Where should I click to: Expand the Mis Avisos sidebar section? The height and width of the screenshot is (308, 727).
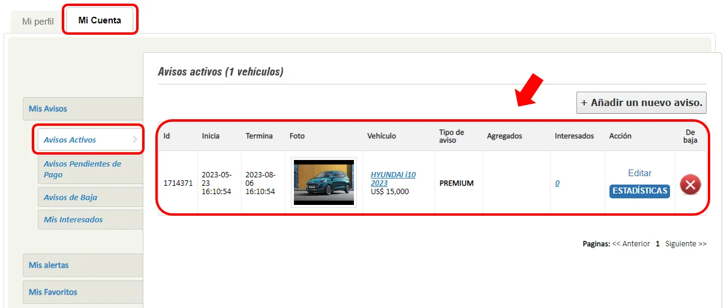48,109
